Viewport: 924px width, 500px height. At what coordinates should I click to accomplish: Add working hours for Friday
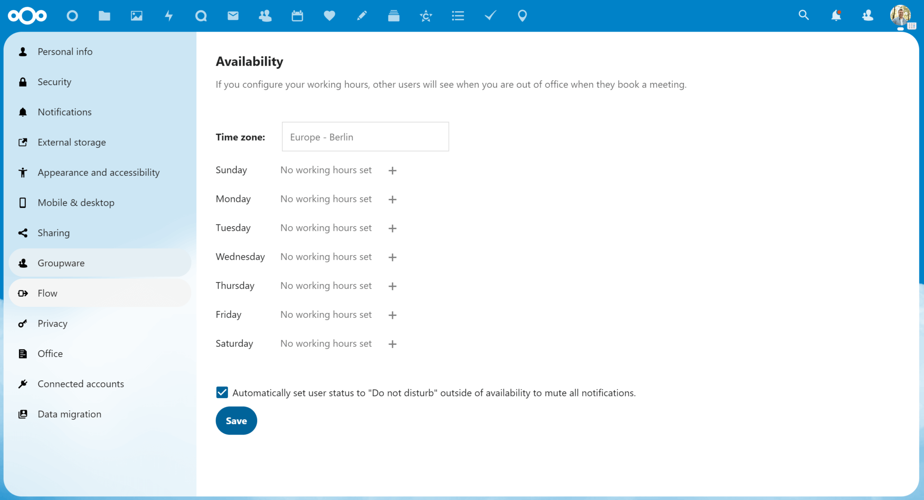pyautogui.click(x=392, y=315)
